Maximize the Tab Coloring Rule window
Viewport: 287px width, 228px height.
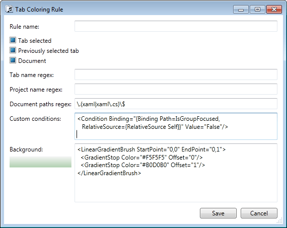coord(257,10)
